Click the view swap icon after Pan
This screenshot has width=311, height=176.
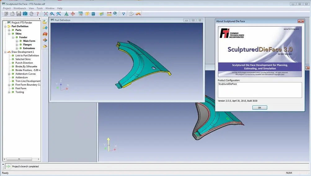pyautogui.click(x=81, y=14)
